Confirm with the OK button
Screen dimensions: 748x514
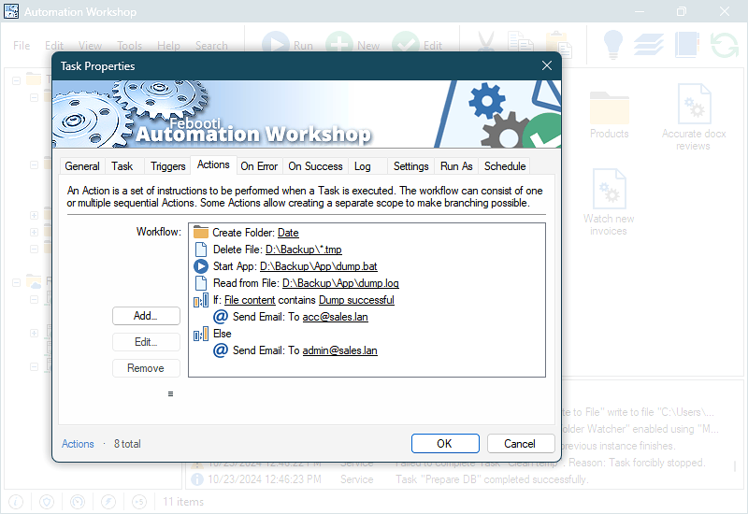pyautogui.click(x=445, y=443)
